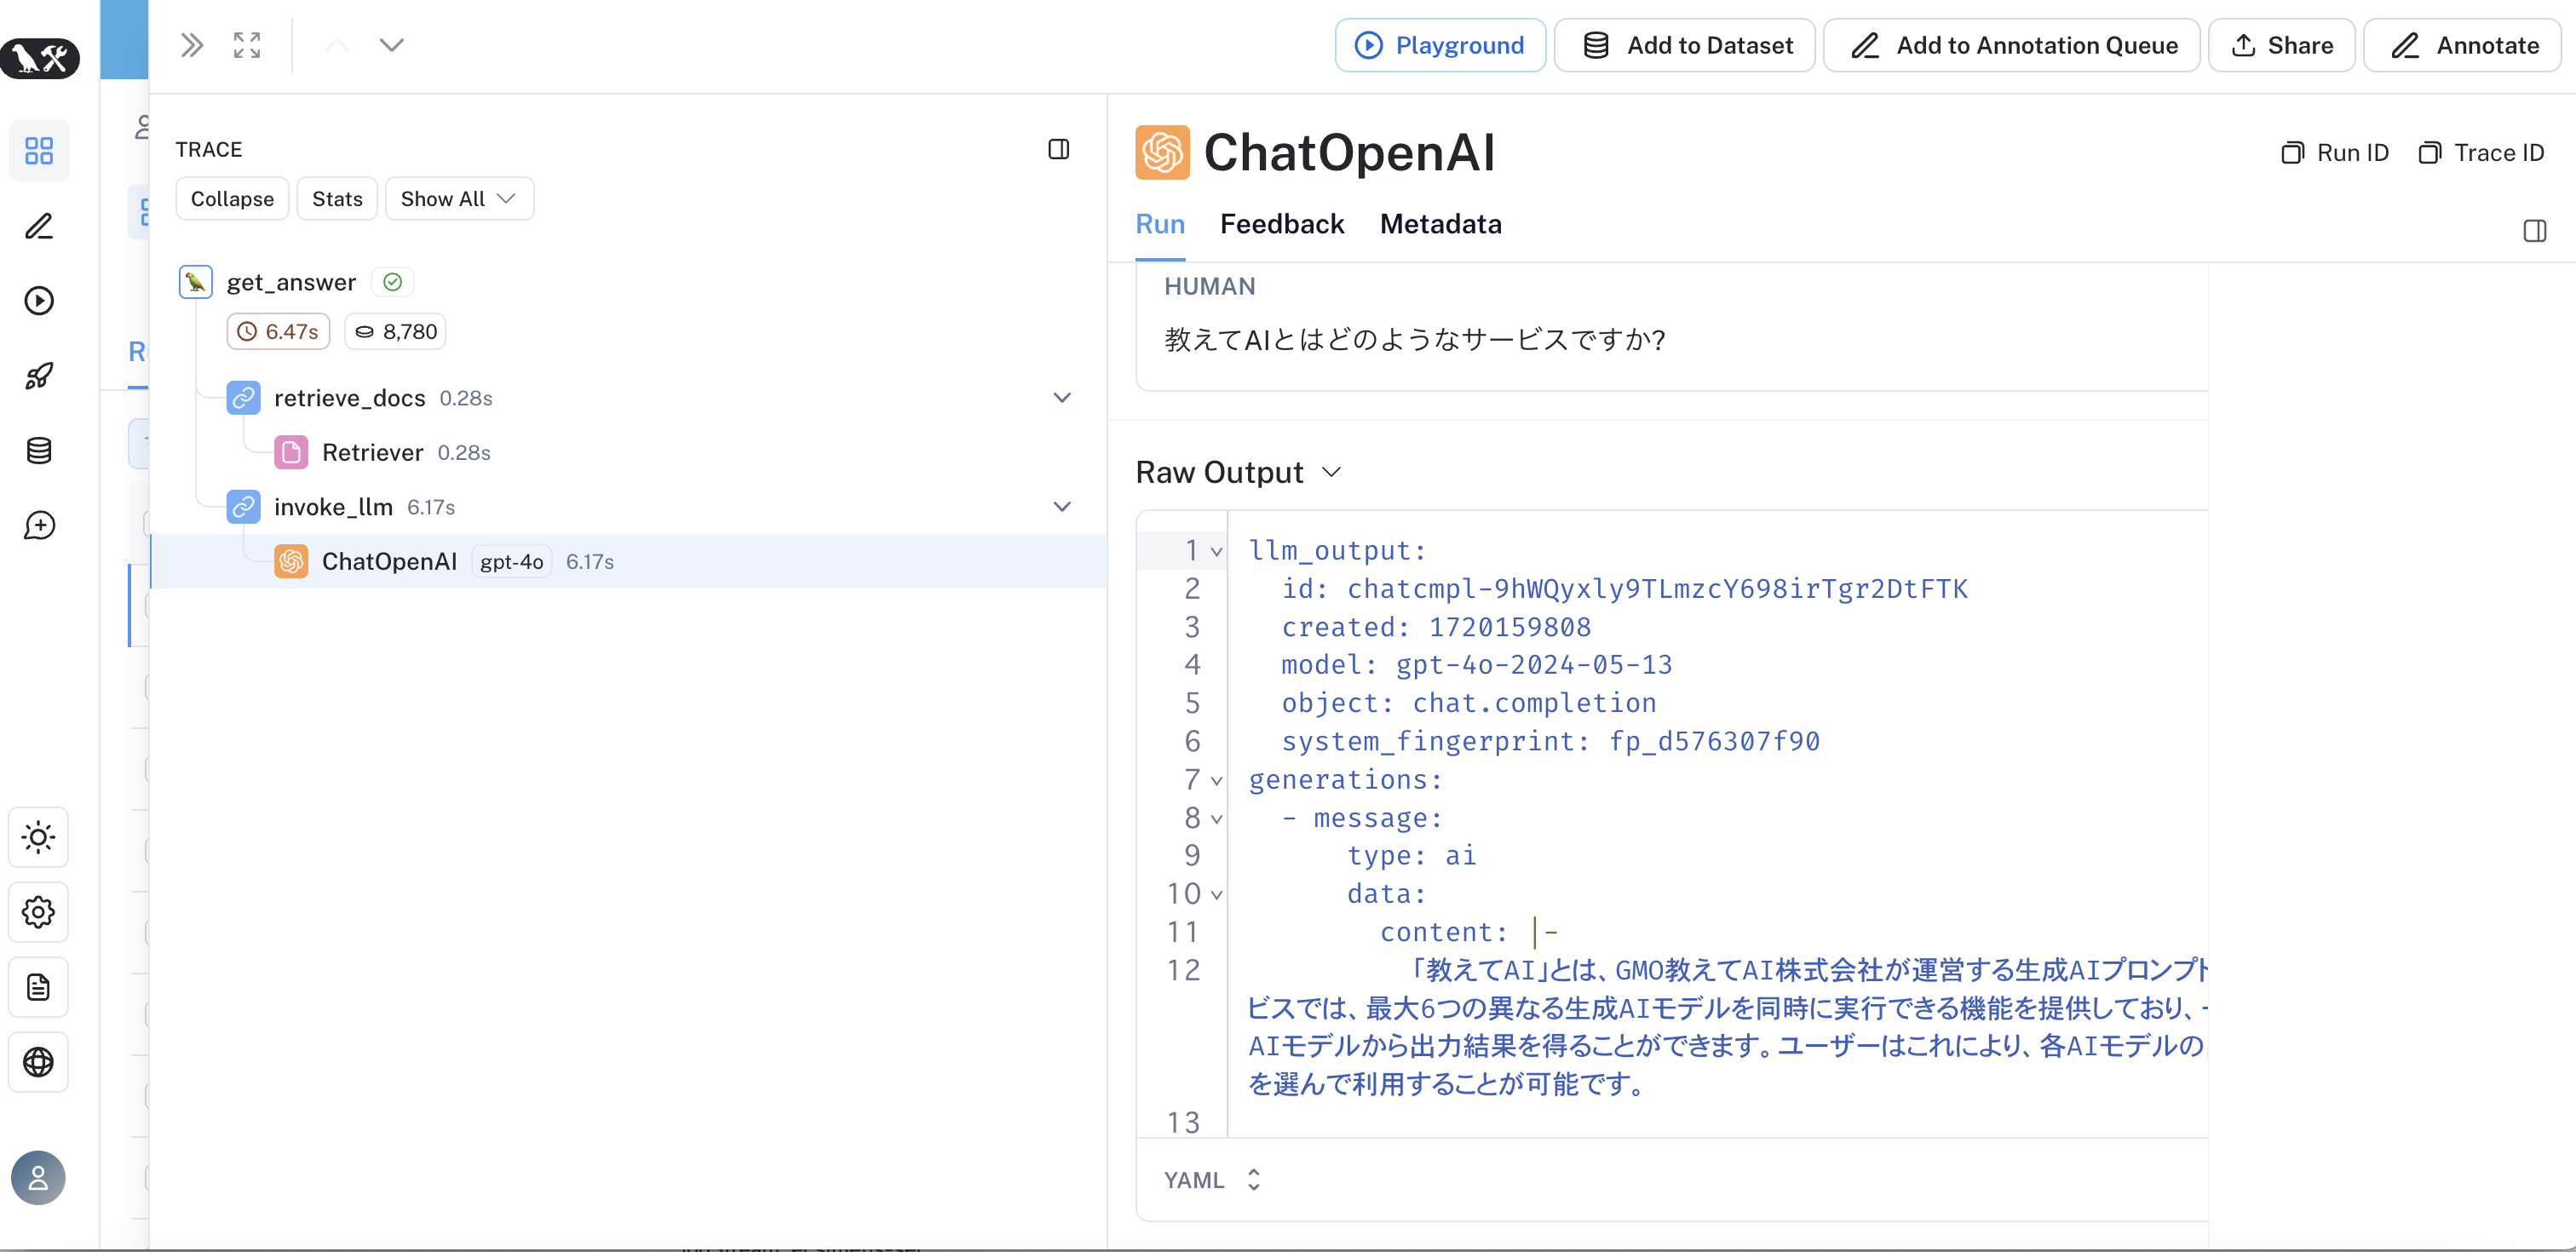Copy the Trace ID
The width and height of the screenshot is (2576, 1252).
click(x=2481, y=153)
